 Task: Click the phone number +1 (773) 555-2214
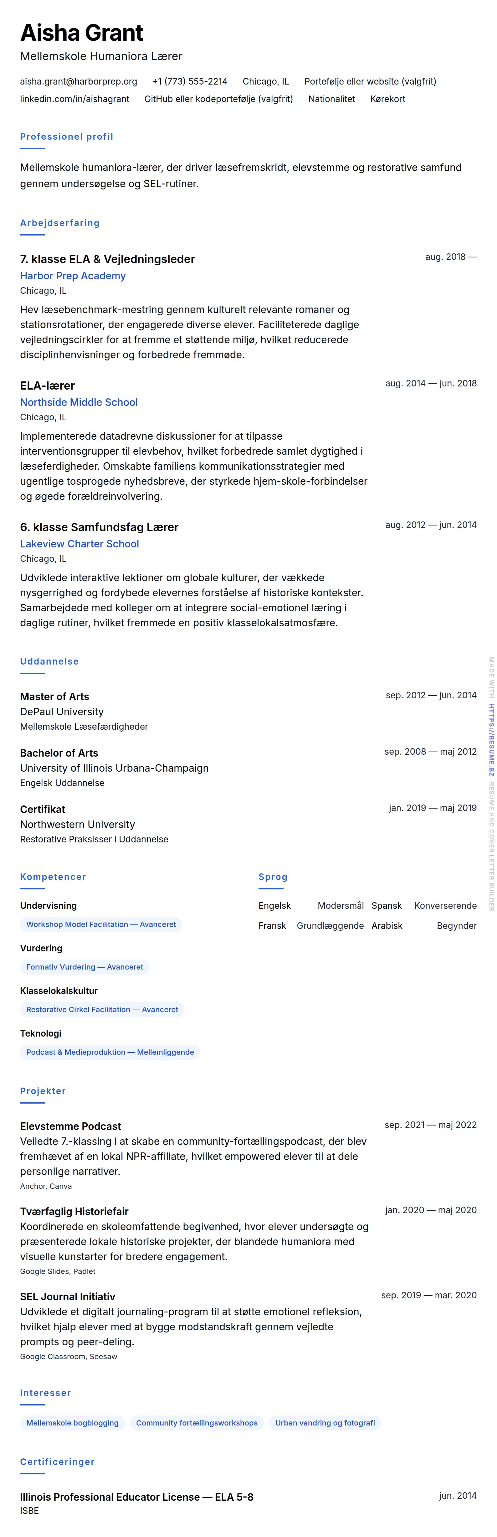pyautogui.click(x=190, y=81)
